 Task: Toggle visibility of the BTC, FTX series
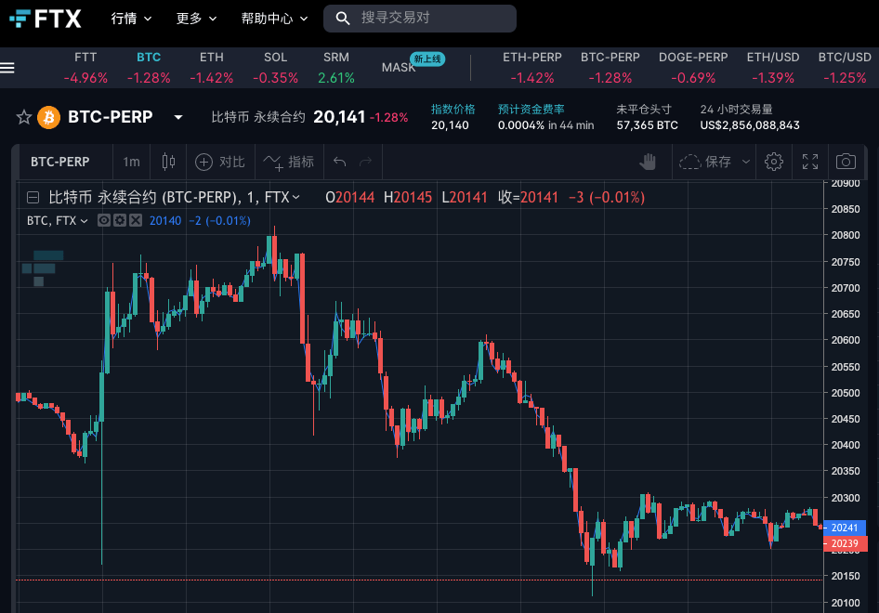click(103, 220)
